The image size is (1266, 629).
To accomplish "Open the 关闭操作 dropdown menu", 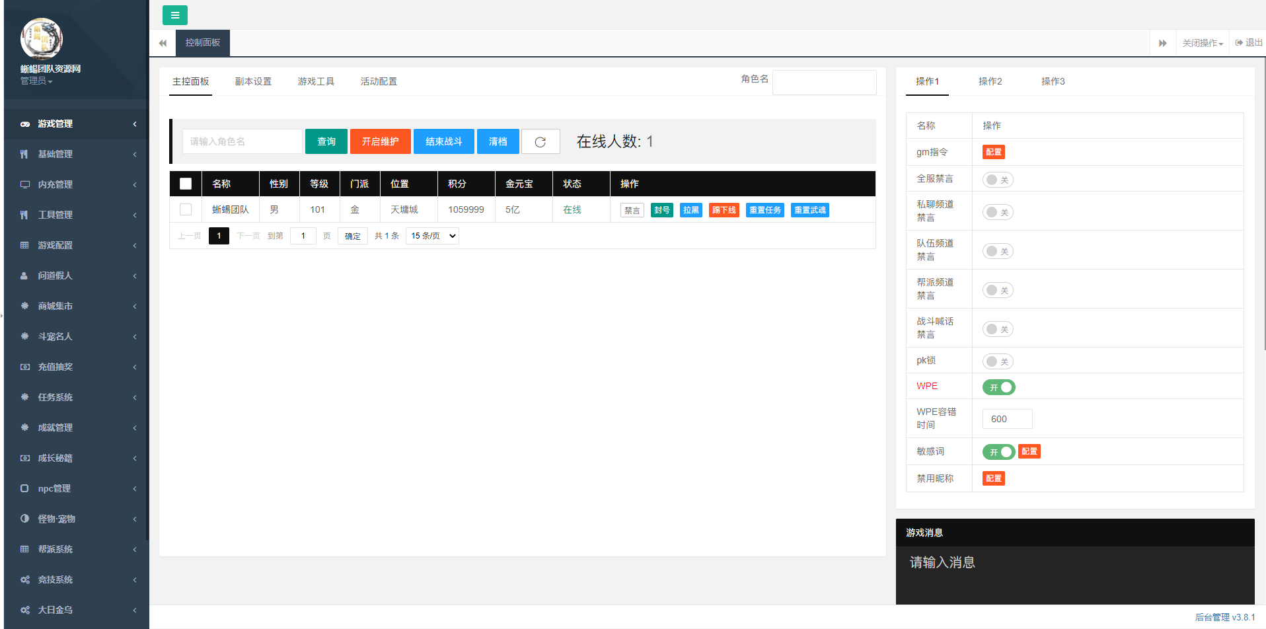I will click(x=1202, y=43).
